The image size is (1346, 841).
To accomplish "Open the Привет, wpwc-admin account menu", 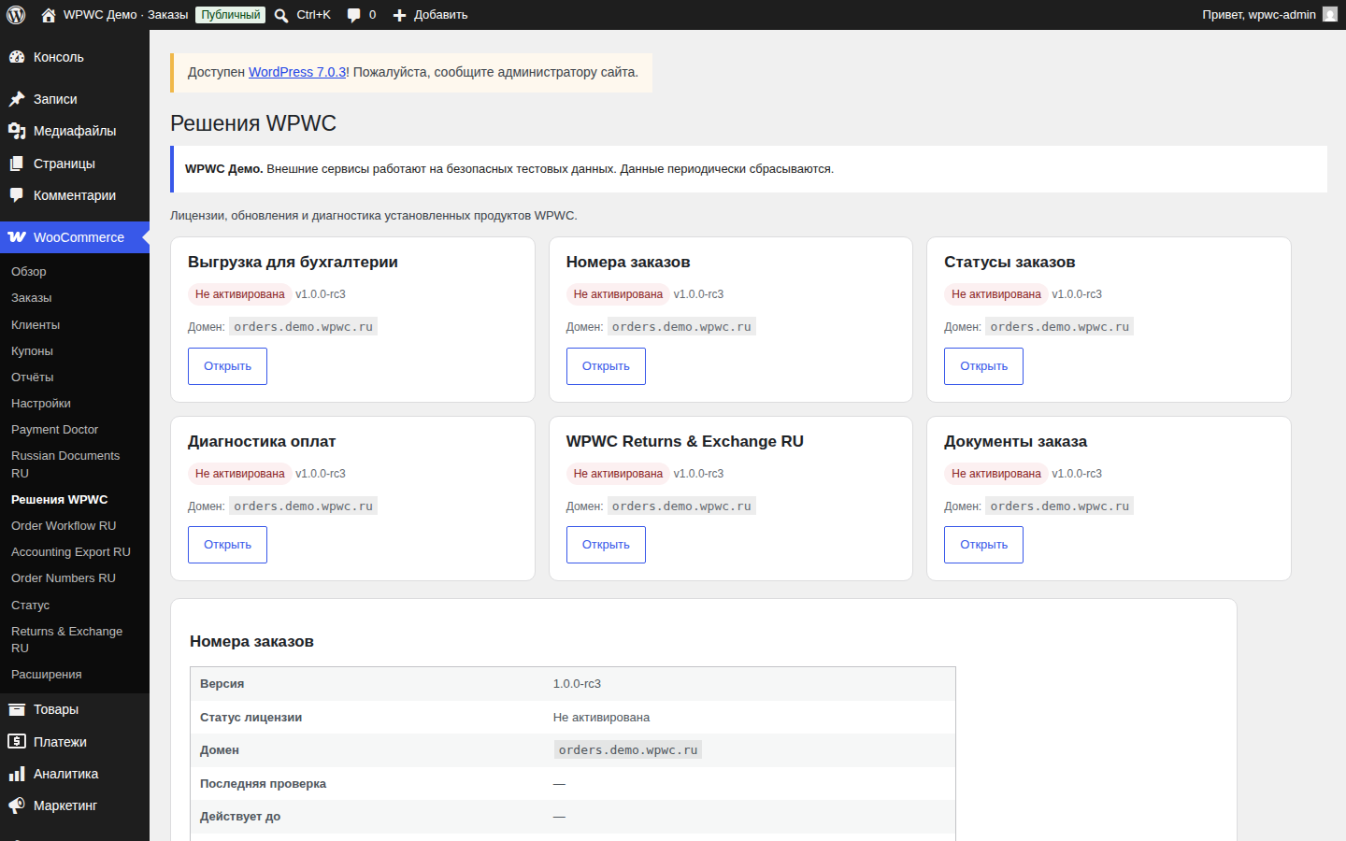I will pyautogui.click(x=1259, y=15).
